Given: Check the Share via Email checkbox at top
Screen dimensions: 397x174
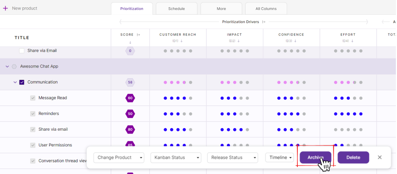Looking at the screenshot, I should (x=22, y=51).
